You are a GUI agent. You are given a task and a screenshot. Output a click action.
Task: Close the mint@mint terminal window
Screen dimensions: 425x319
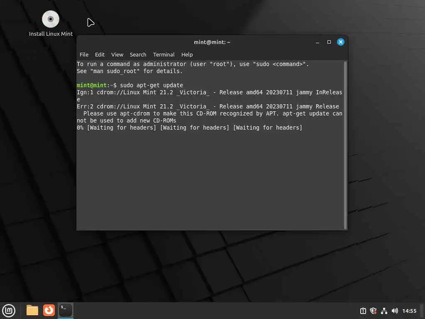[341, 42]
